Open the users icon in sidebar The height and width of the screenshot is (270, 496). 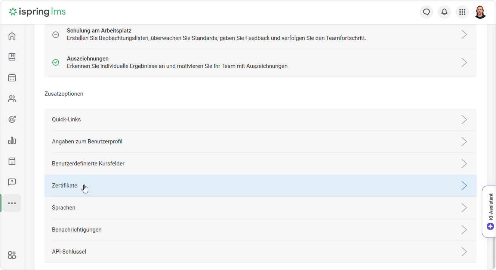click(x=12, y=99)
